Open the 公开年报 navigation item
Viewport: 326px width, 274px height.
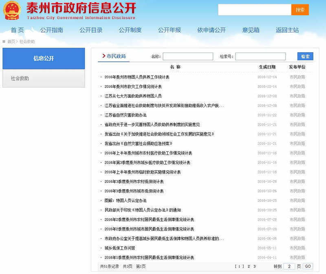170,30
